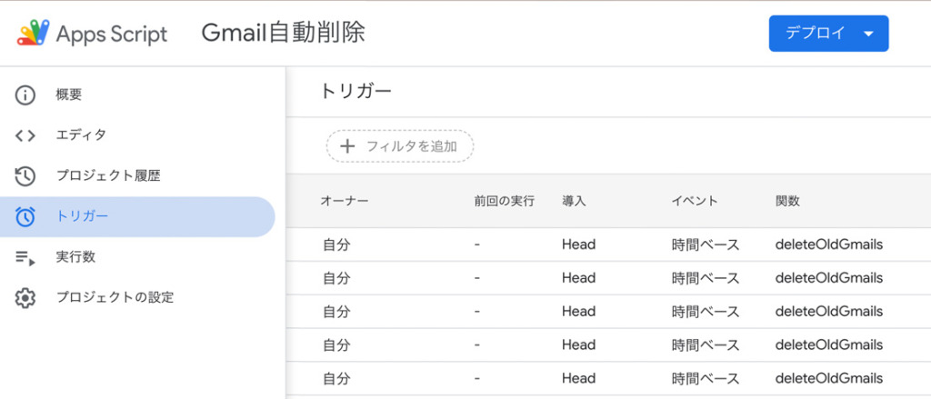Open プロジェクトの設定 from the sidebar
Screen dimensions: 931x399
point(138,298)
